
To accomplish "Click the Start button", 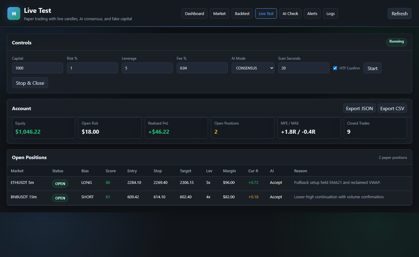I will [x=372, y=68].
